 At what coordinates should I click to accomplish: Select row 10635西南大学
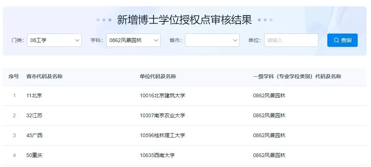tap(157, 155)
